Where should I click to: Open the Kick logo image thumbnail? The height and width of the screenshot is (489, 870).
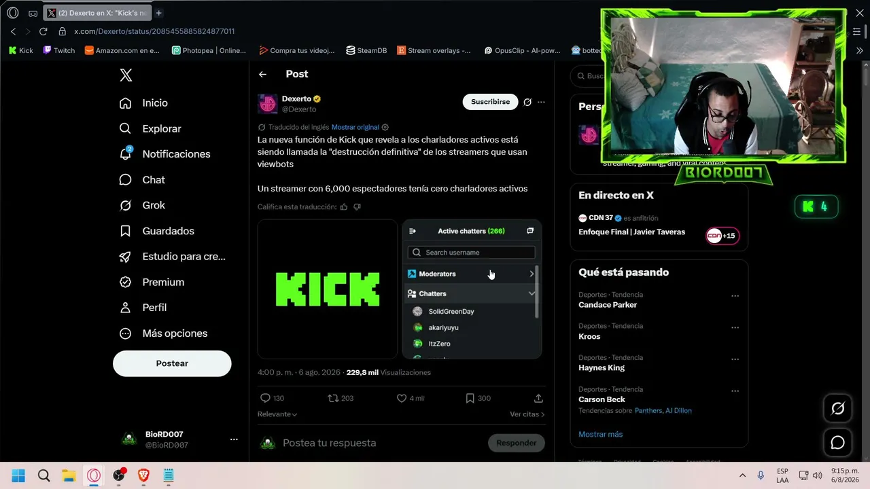pyautogui.click(x=328, y=289)
